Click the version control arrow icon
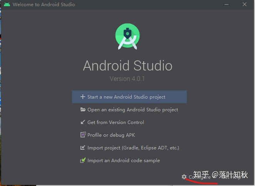Image resolution: width=255 pixels, height=186 pixels. click(x=83, y=122)
